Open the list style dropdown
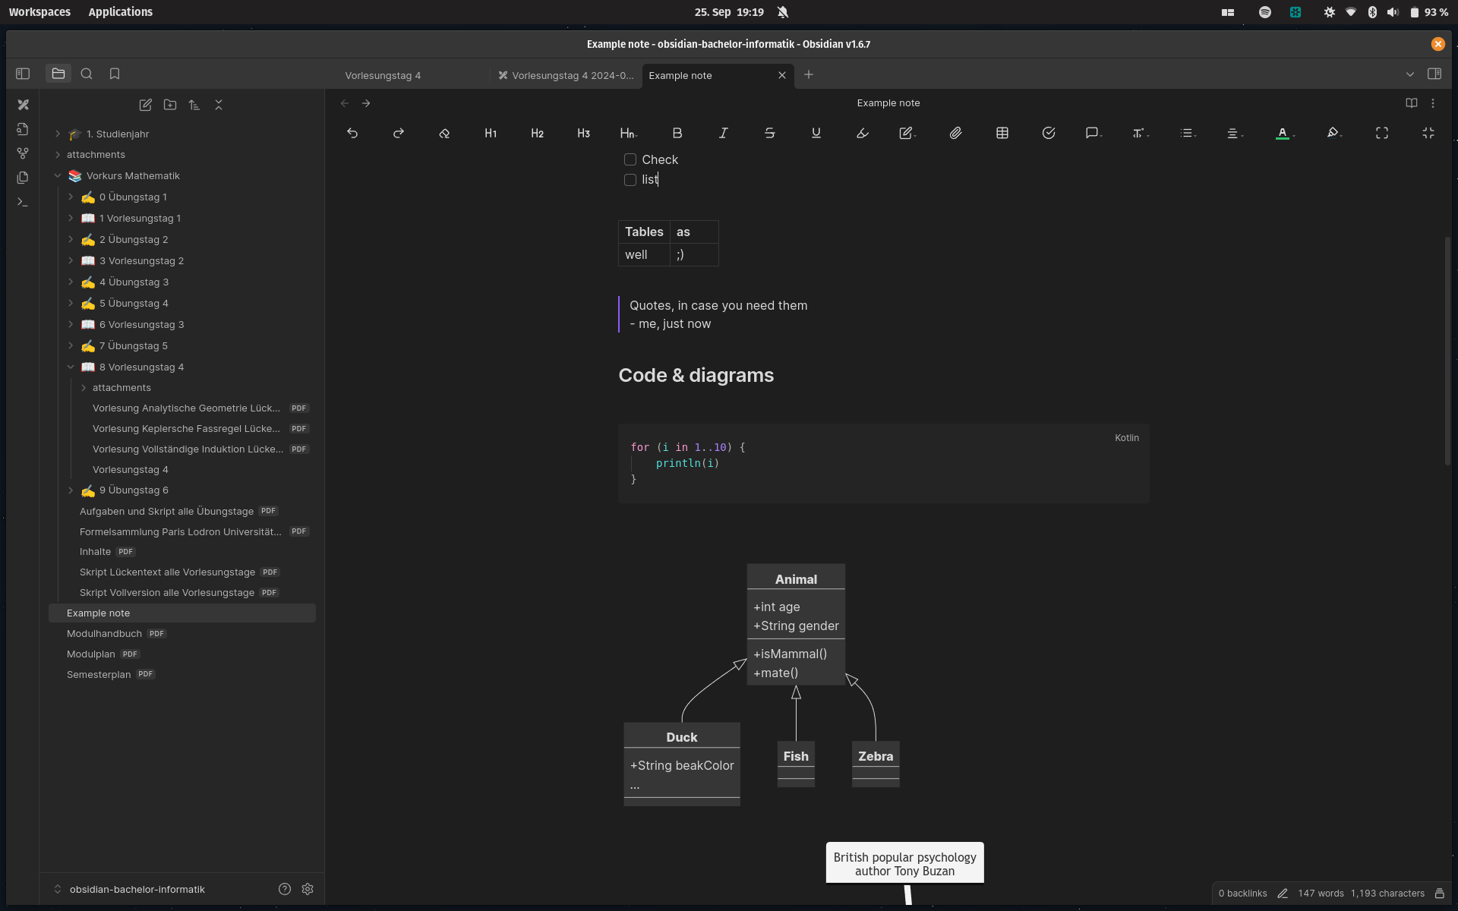The width and height of the screenshot is (1458, 911). [1188, 133]
